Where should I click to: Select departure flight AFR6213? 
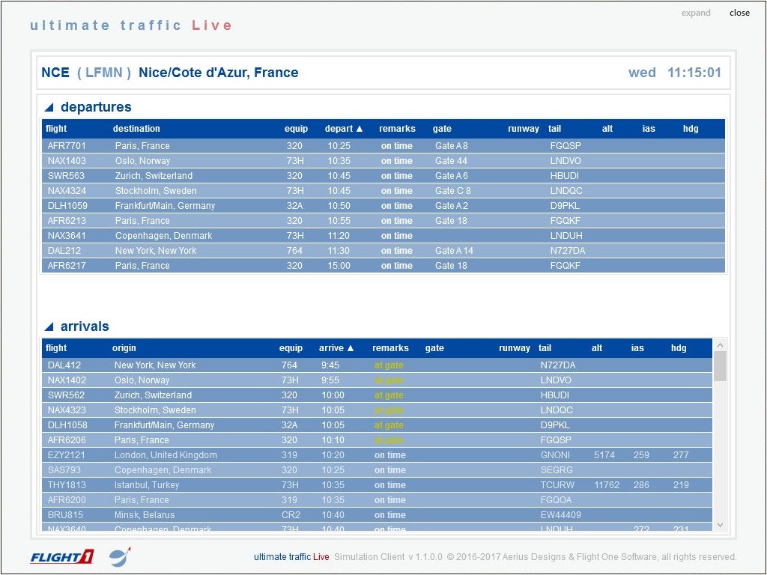click(383, 221)
